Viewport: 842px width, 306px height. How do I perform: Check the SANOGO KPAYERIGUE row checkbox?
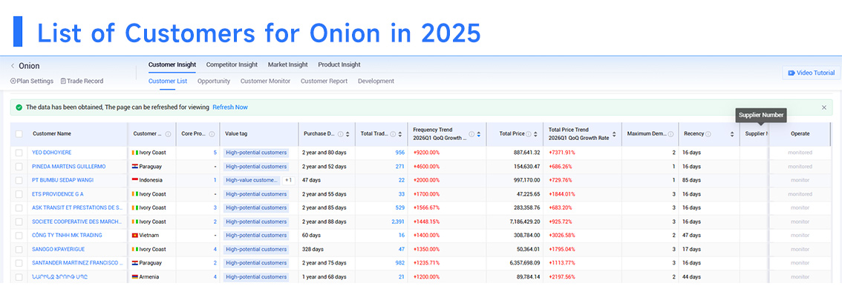[19, 249]
